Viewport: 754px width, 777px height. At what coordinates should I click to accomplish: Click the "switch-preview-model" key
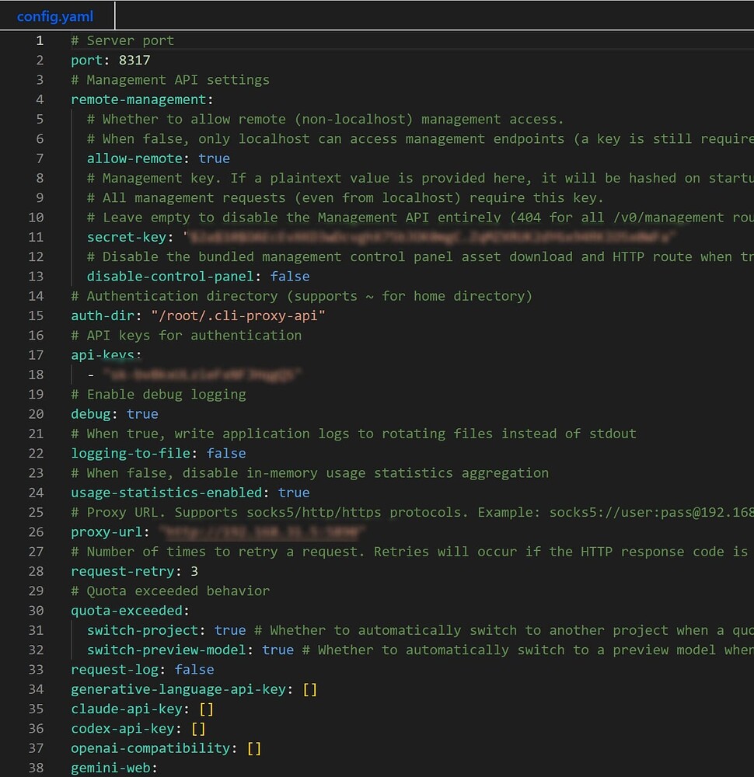point(166,650)
